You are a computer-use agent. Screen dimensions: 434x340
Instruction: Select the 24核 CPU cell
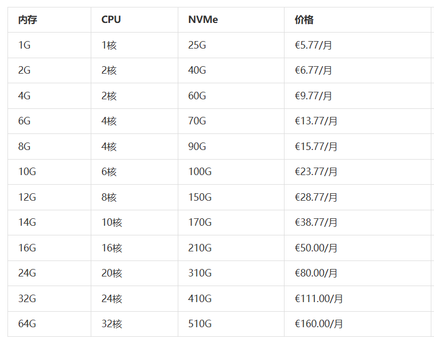point(112,299)
